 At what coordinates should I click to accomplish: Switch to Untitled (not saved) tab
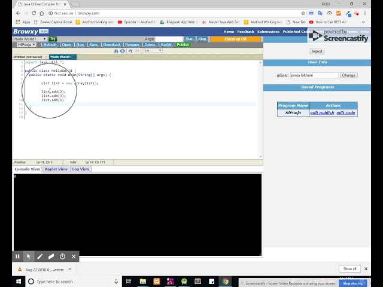[x=28, y=57]
